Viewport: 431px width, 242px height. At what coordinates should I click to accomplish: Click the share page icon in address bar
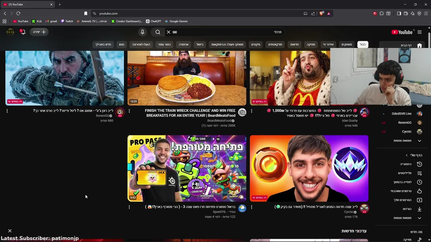coord(313,13)
